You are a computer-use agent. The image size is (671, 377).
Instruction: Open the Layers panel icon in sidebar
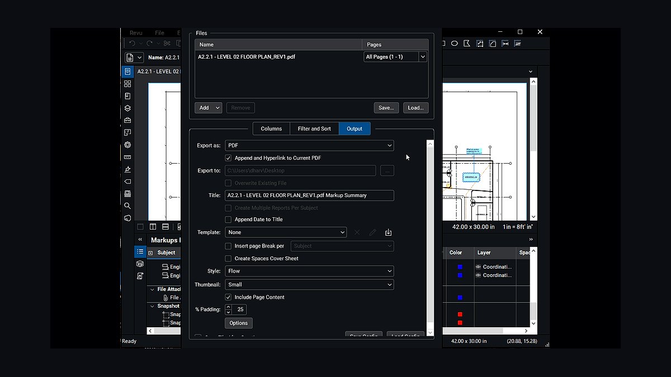(127, 108)
